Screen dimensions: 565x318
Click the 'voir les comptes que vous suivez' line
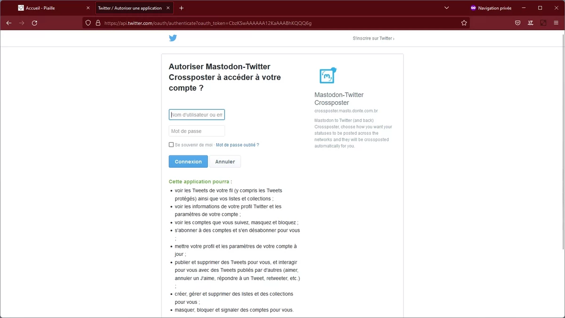pos(236,222)
